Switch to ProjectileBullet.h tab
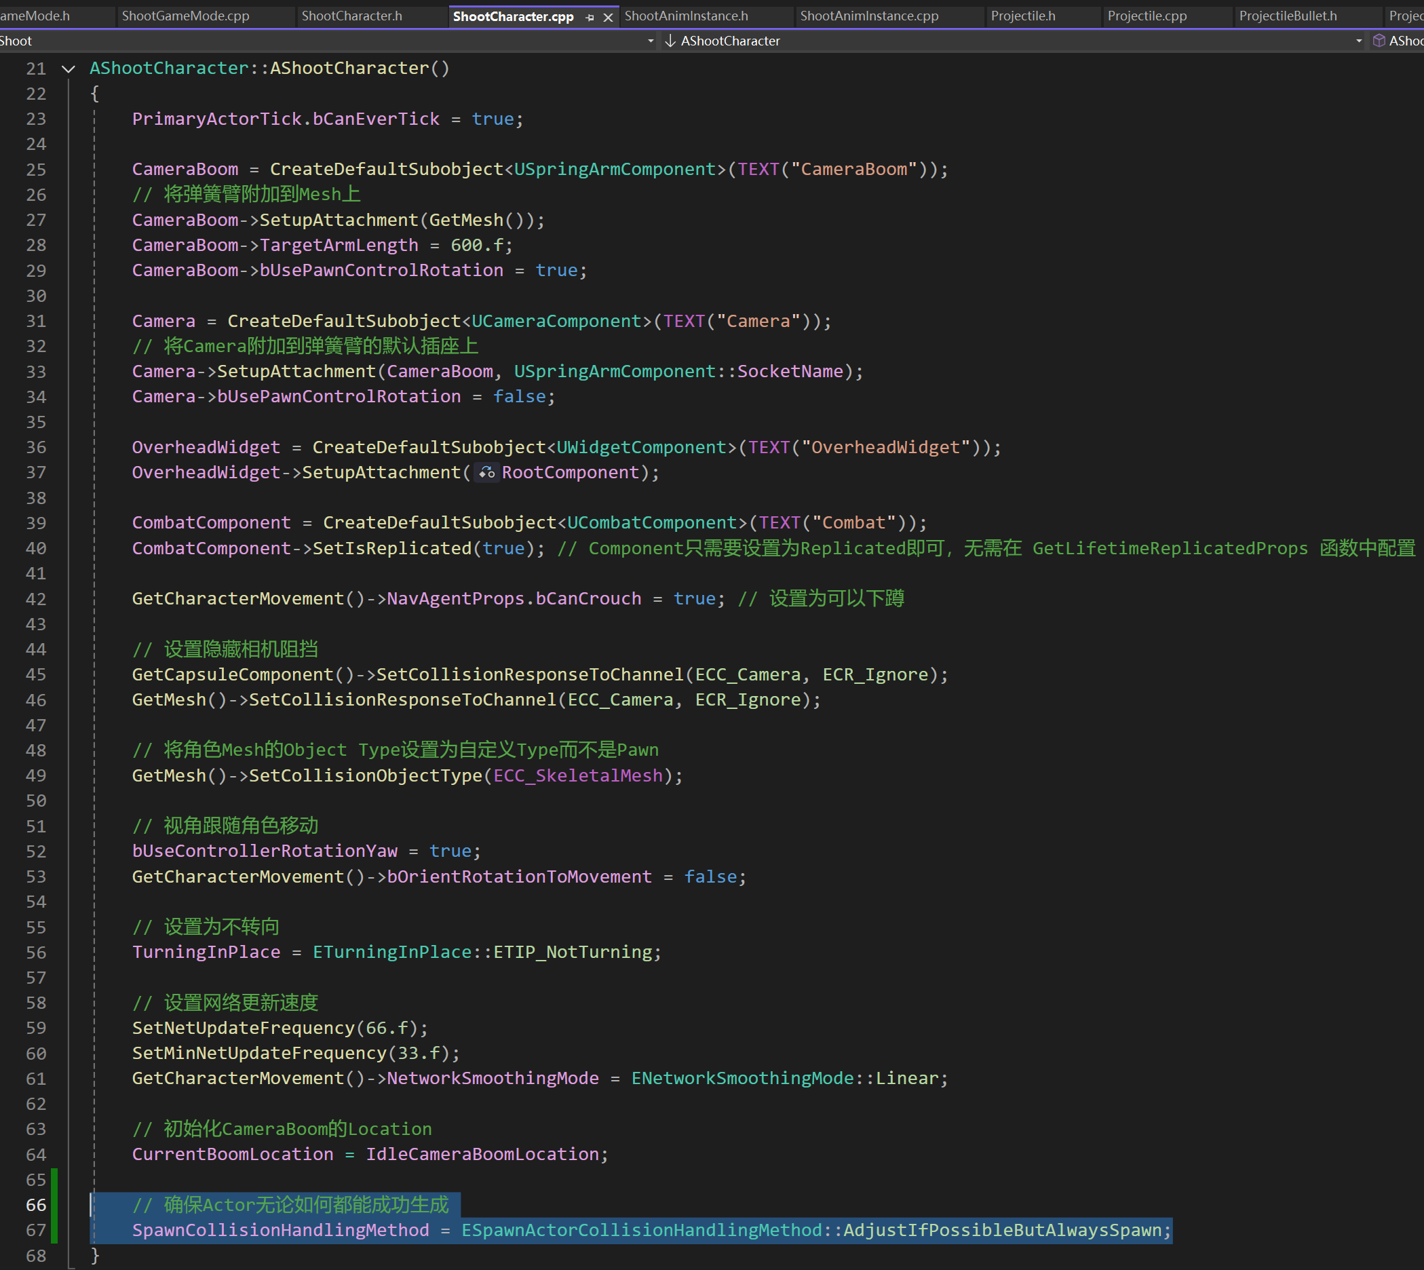The height and width of the screenshot is (1270, 1424). pyautogui.click(x=1288, y=16)
